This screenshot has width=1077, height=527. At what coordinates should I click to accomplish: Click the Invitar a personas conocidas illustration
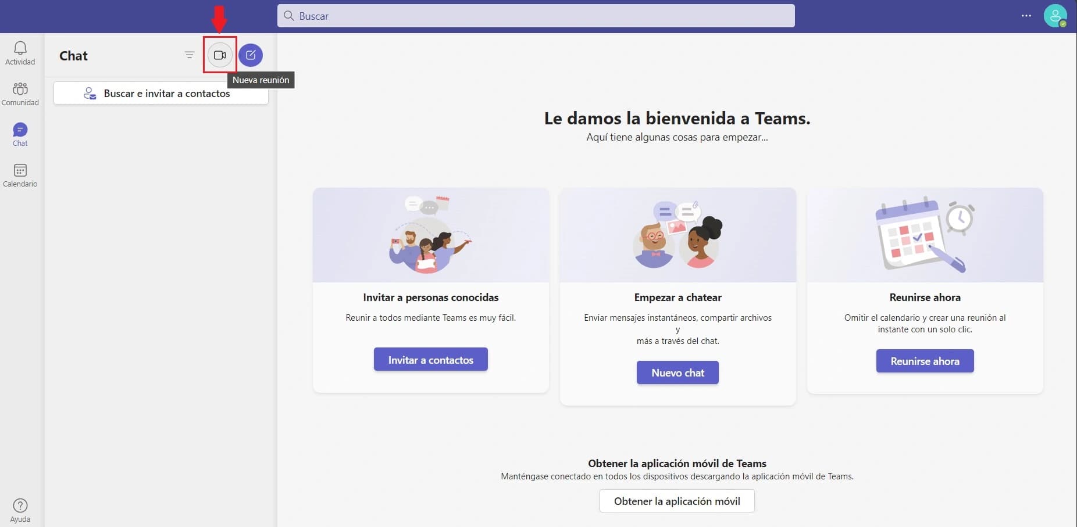431,235
